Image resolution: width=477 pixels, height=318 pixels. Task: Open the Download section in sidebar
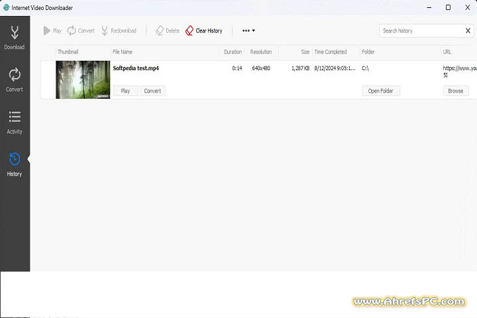[15, 38]
